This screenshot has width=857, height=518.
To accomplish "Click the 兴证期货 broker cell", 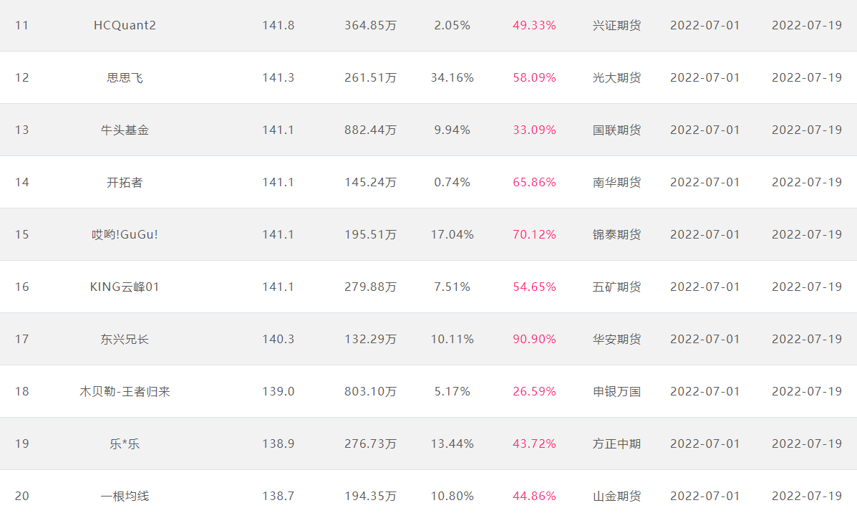I will 616,25.
